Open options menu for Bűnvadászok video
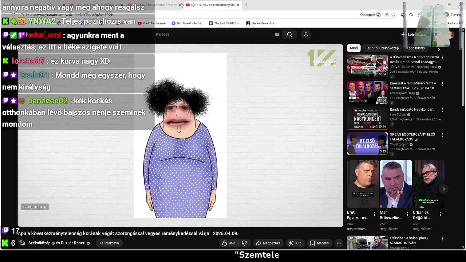This screenshot has width=466, height=262. coord(443,57)
